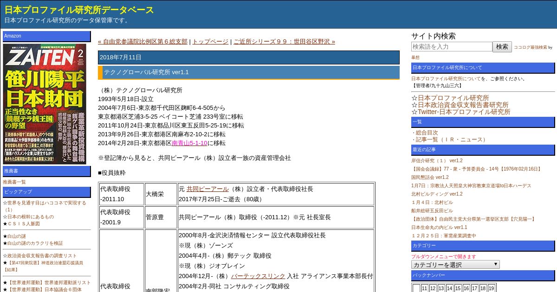The image size is (557, 292).
Task: Open the バーテックスリンク link
Action: 258,276
